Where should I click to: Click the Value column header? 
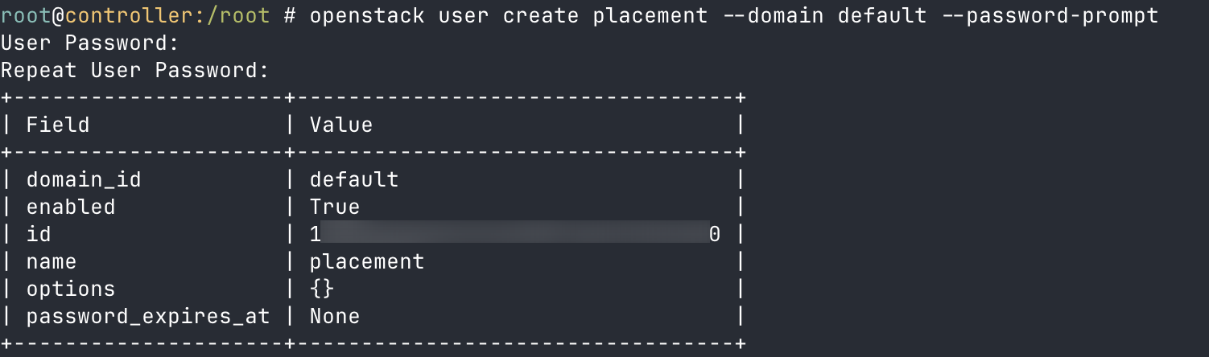[x=341, y=125]
